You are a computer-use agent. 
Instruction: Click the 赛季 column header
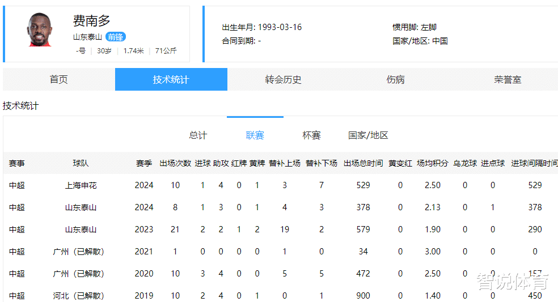(x=144, y=163)
